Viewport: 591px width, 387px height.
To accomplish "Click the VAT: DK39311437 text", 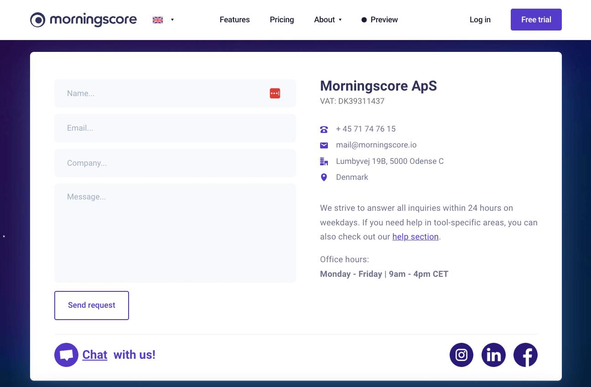I will pos(352,101).
